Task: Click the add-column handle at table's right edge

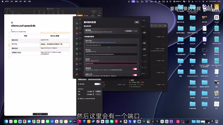Action: 71,33
